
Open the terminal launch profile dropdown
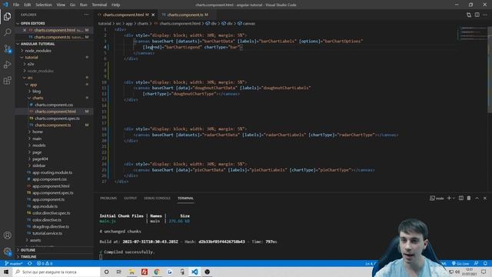pyautogui.click(x=454, y=199)
